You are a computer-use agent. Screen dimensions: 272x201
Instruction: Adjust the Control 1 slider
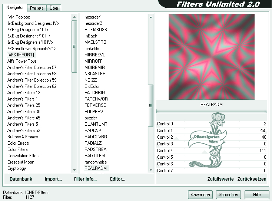click(x=212, y=131)
